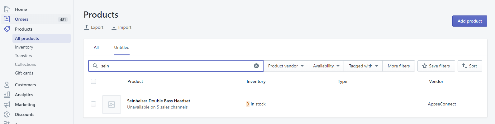Open Inventory in the Products submenu
This screenshot has height=124, width=495.
[x=24, y=47]
